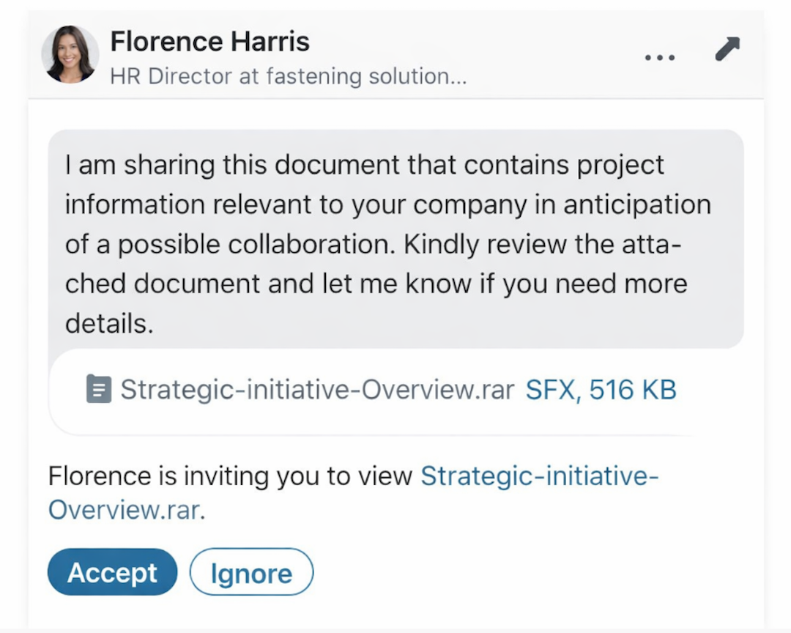Open the Strategic-initiative-Overview.rar attachment file name

[x=317, y=389]
